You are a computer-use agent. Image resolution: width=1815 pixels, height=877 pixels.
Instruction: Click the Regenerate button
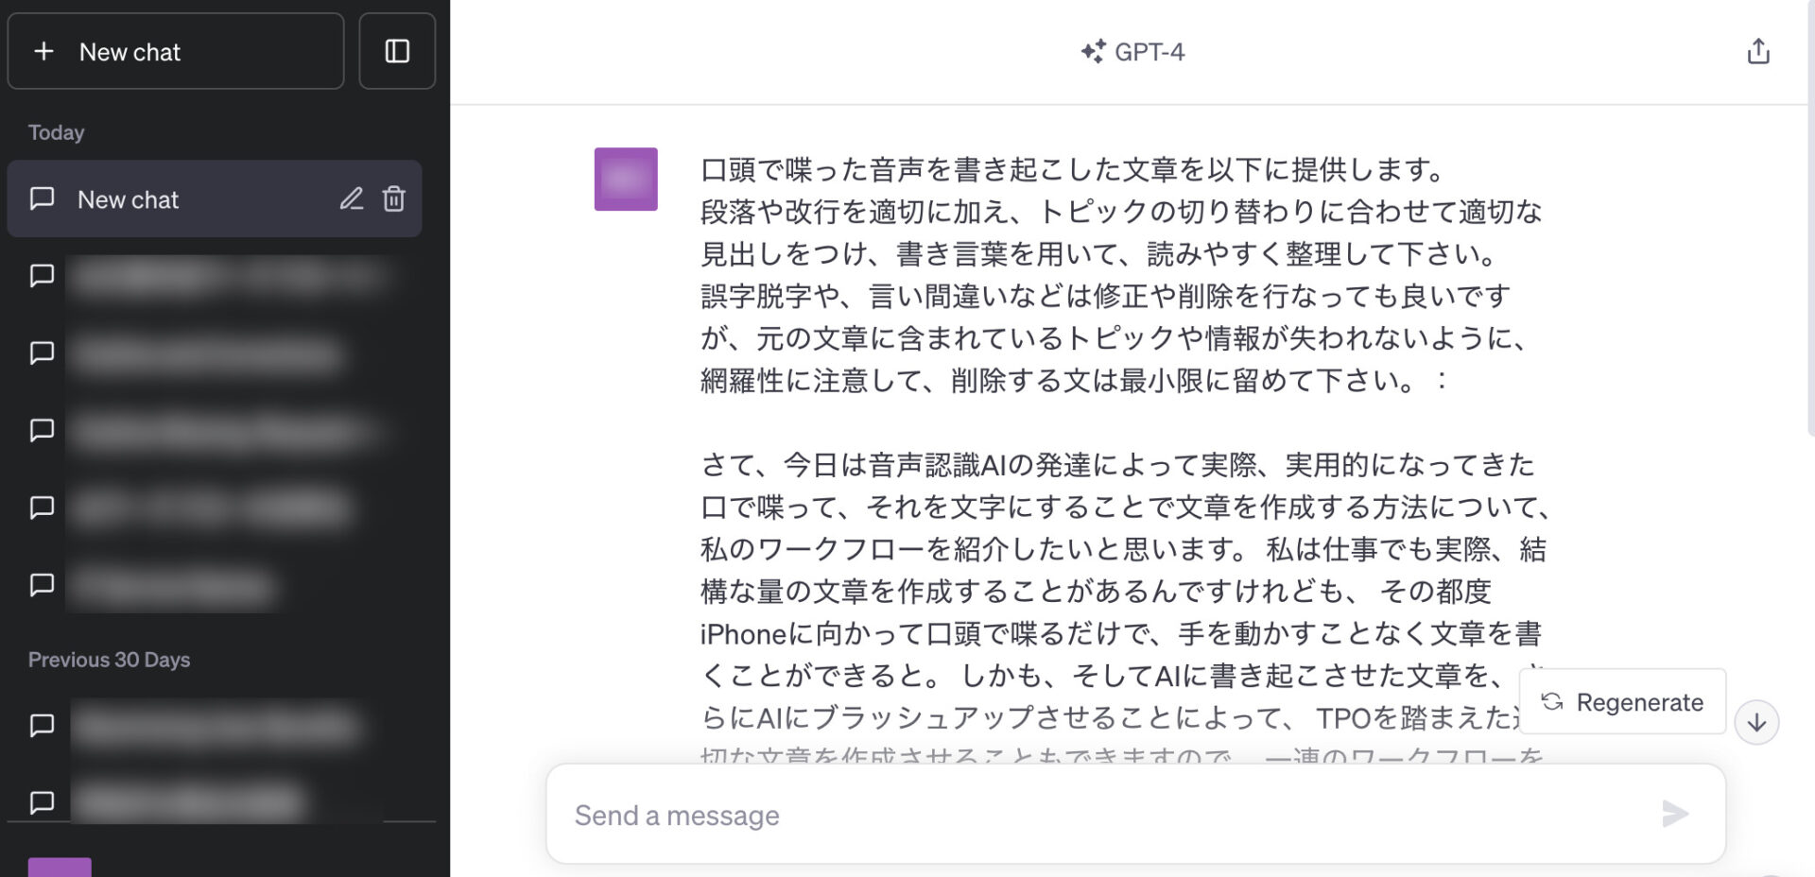click(x=1622, y=702)
